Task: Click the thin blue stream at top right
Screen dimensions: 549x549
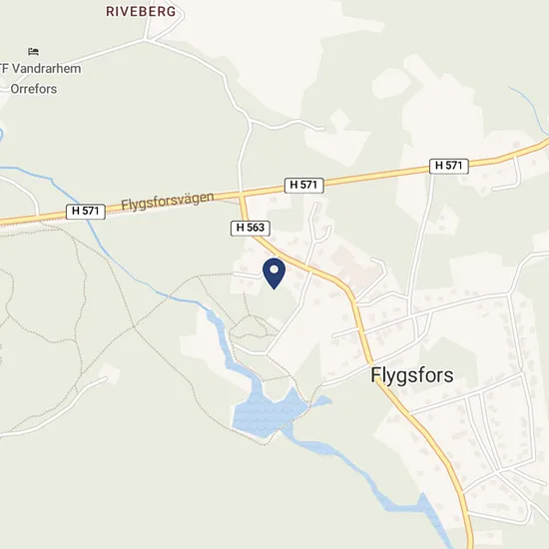Action: (x=529, y=109)
